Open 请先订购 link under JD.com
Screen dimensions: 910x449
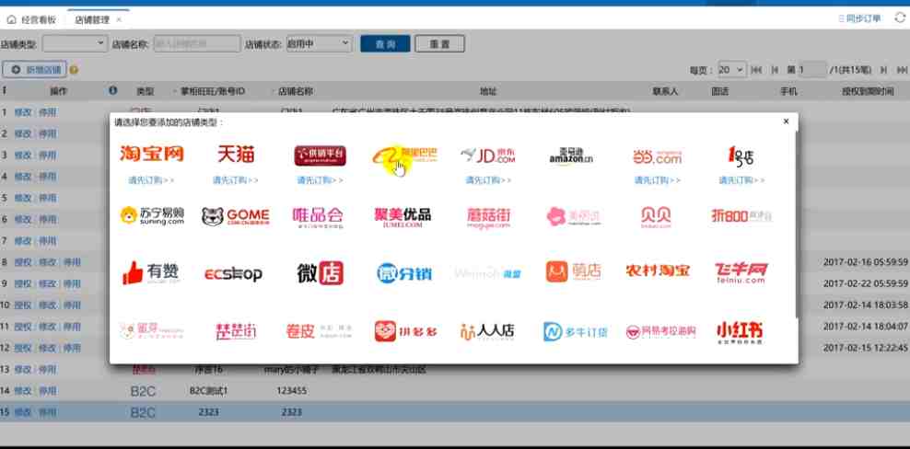click(488, 179)
